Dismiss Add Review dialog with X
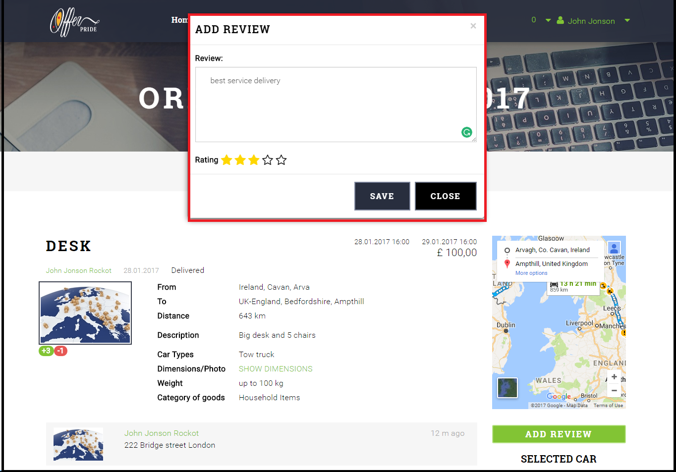This screenshot has height=472, width=676. 473,26
